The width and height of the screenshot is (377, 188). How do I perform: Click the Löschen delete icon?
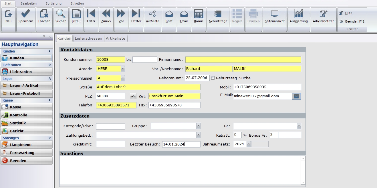(x=44, y=14)
